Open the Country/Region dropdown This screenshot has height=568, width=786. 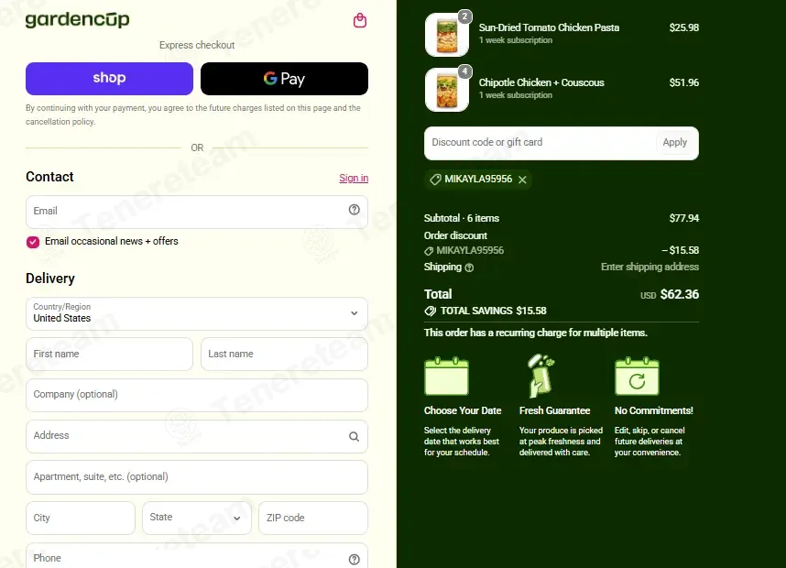coord(197,314)
